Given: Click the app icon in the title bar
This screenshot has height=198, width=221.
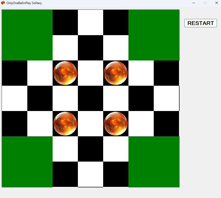Looking at the screenshot, I should click(x=3, y=3).
